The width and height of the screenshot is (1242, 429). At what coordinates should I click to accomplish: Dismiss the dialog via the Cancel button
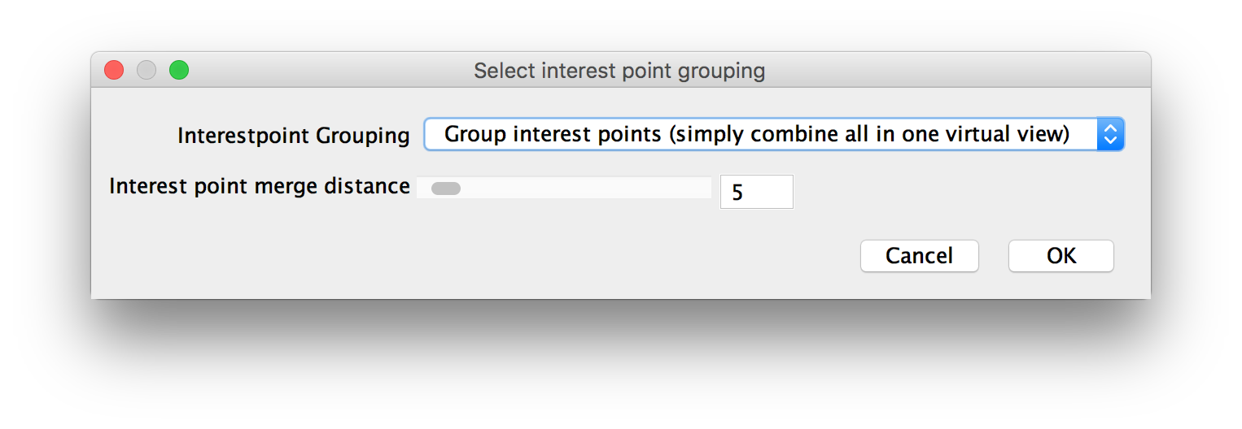[920, 256]
